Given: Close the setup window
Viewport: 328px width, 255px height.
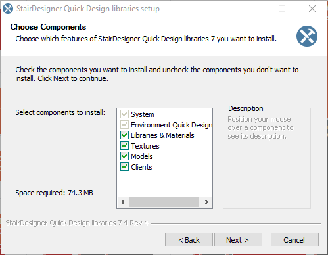Looking at the screenshot, I should click(312, 9).
